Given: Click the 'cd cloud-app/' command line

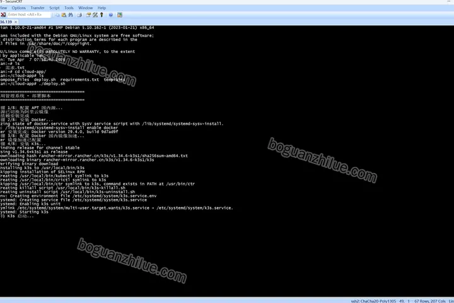Looking at the screenshot, I should (30, 71).
